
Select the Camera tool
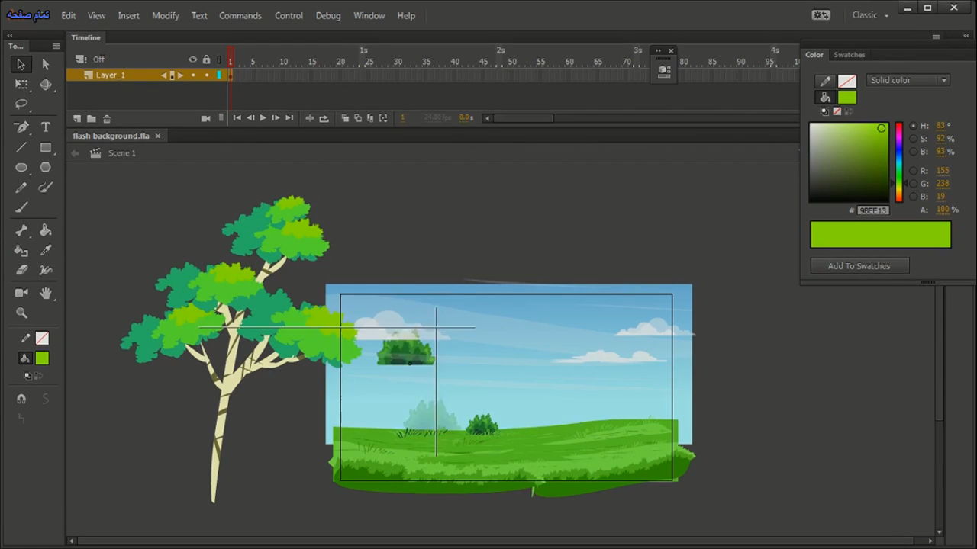point(21,293)
